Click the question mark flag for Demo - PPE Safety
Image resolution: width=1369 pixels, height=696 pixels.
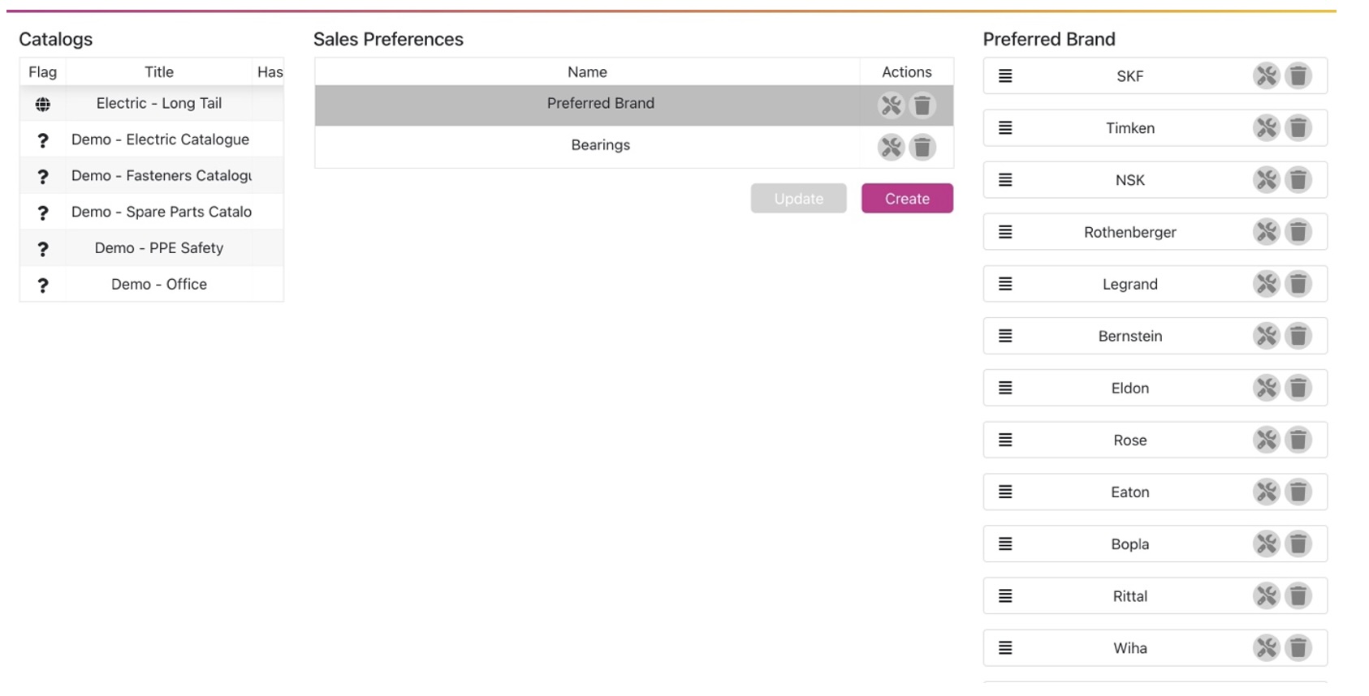pyautogui.click(x=43, y=249)
